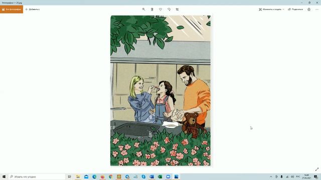The image size is (321, 180).
Task: Open the crop tool icon
Action: tap(177, 9)
